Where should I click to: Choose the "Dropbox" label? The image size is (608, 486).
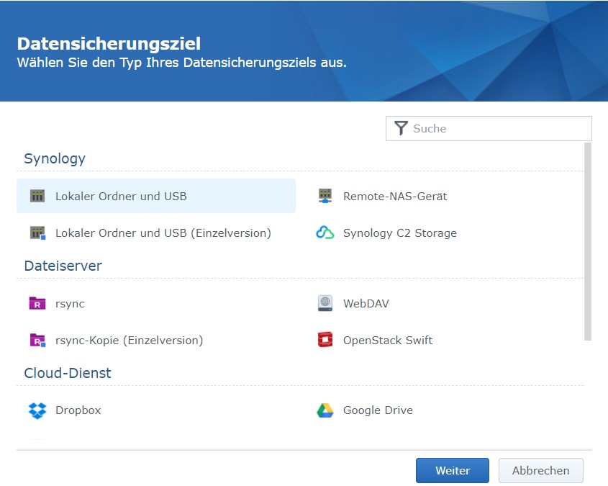78,410
